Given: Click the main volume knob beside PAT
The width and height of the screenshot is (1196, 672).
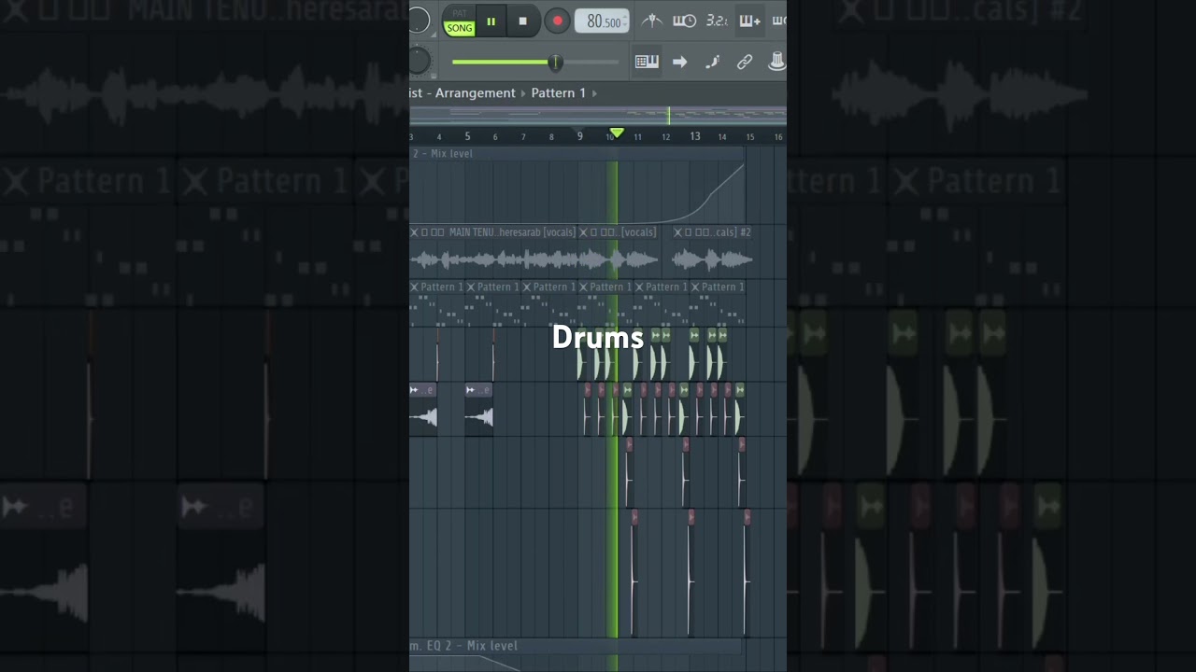Looking at the screenshot, I should coord(419,20).
